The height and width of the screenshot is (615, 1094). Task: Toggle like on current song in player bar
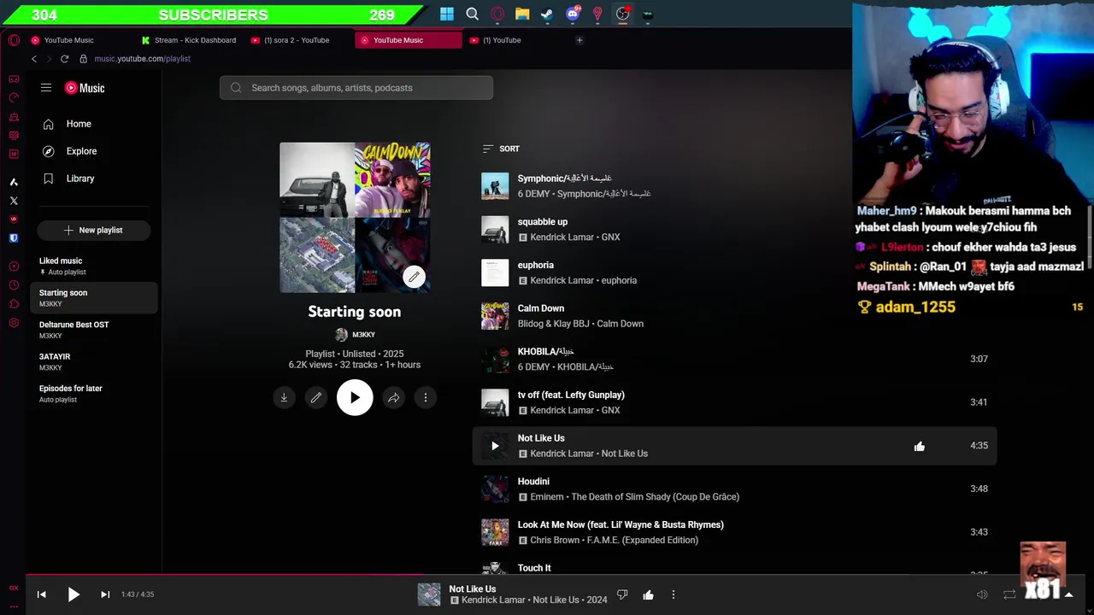tap(648, 594)
